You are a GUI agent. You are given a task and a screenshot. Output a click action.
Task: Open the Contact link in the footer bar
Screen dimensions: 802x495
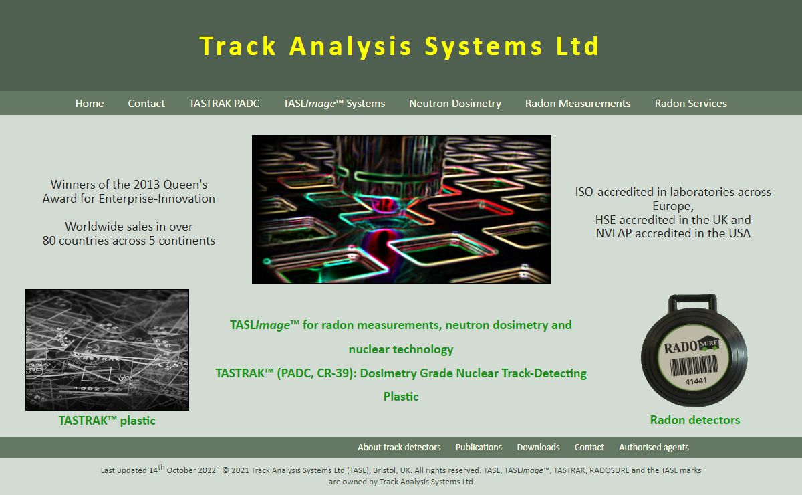(x=589, y=447)
